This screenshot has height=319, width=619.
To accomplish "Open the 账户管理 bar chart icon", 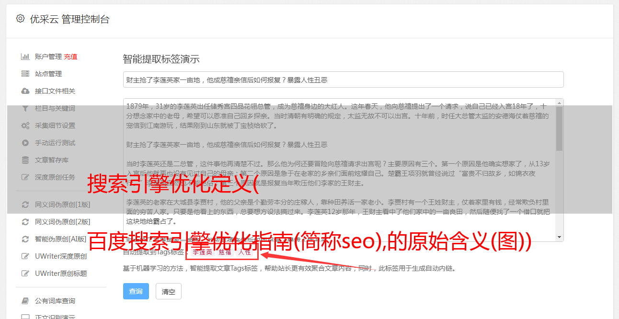I will coord(25,57).
